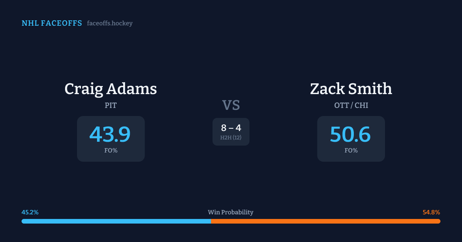Image resolution: width=462 pixels, height=242 pixels.
Task: Click the 45.2% win probability figure
Action: [x=30, y=212]
